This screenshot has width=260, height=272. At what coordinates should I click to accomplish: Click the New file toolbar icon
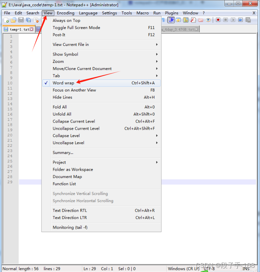pos(6,20)
